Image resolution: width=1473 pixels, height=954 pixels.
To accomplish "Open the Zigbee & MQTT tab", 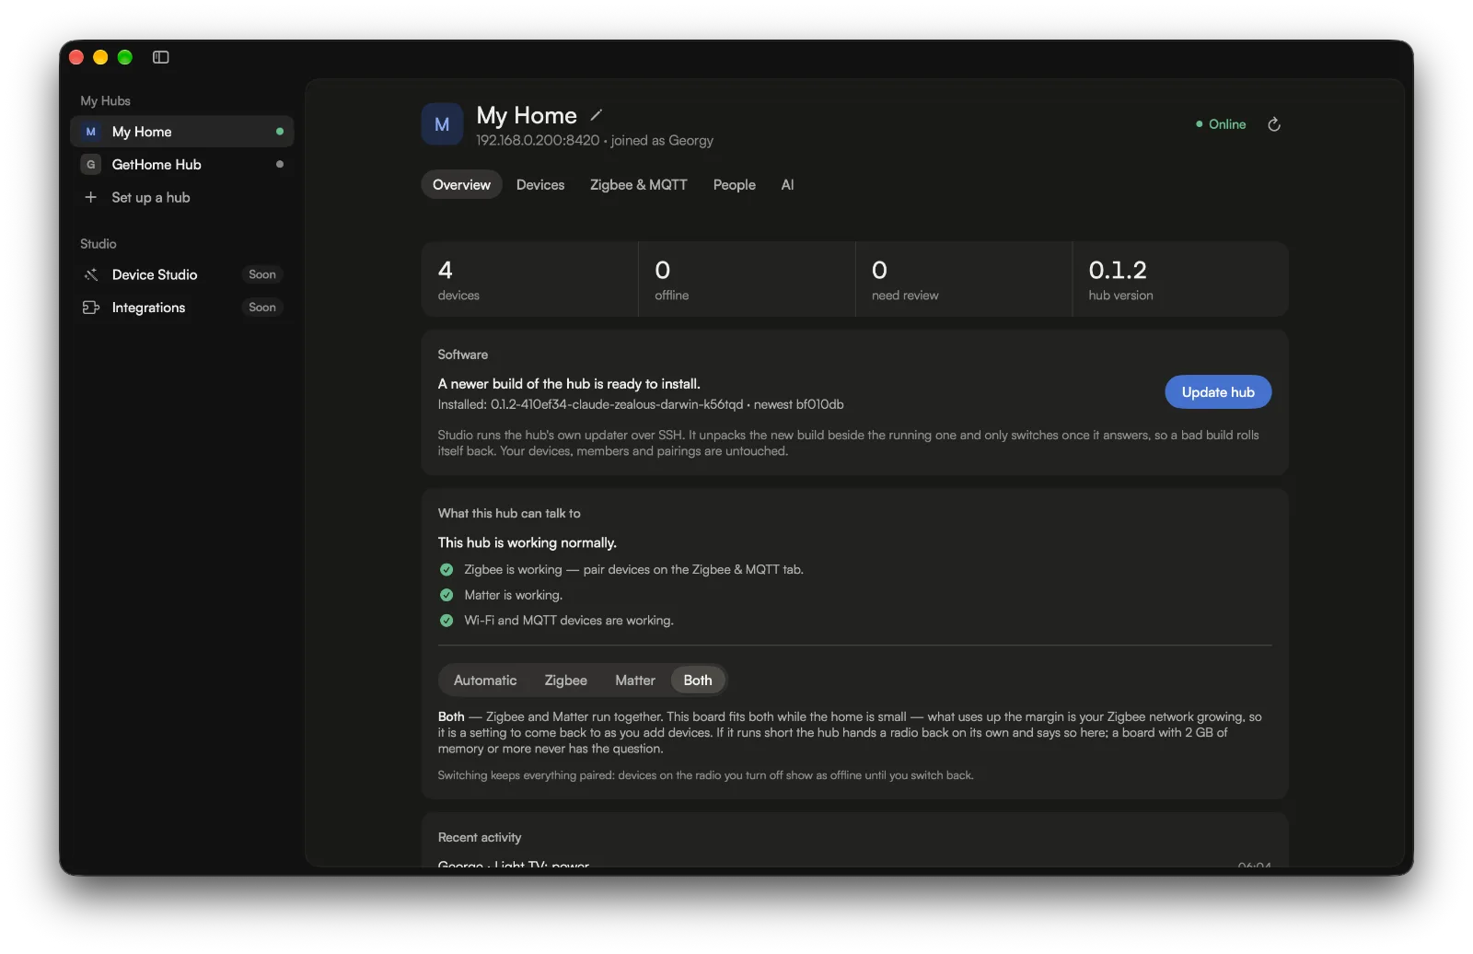I will coord(639,185).
